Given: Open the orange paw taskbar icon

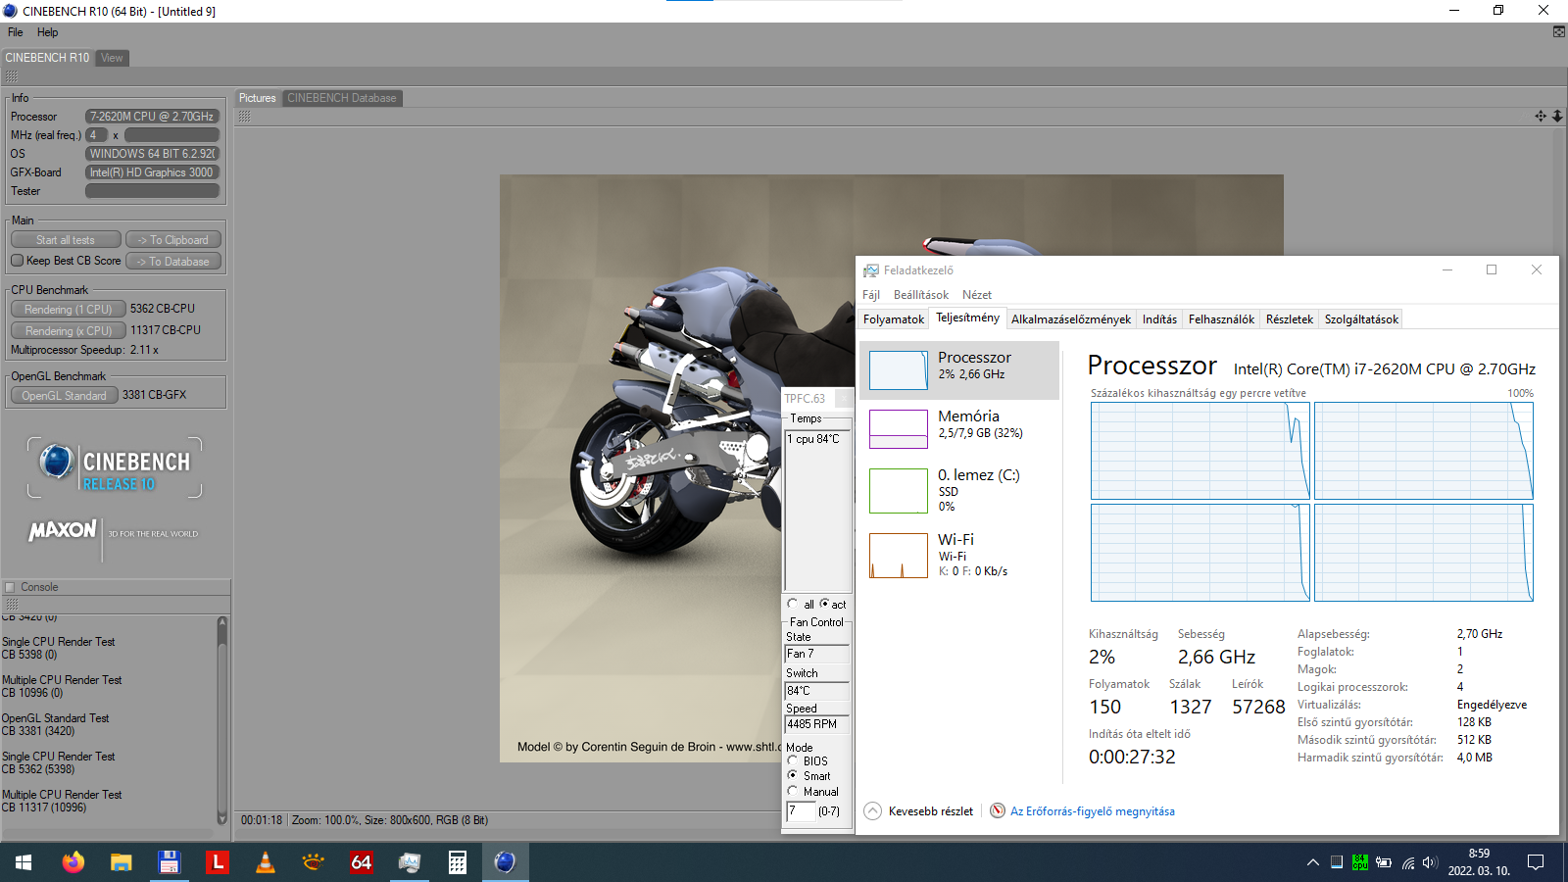Looking at the screenshot, I should tap(313, 862).
